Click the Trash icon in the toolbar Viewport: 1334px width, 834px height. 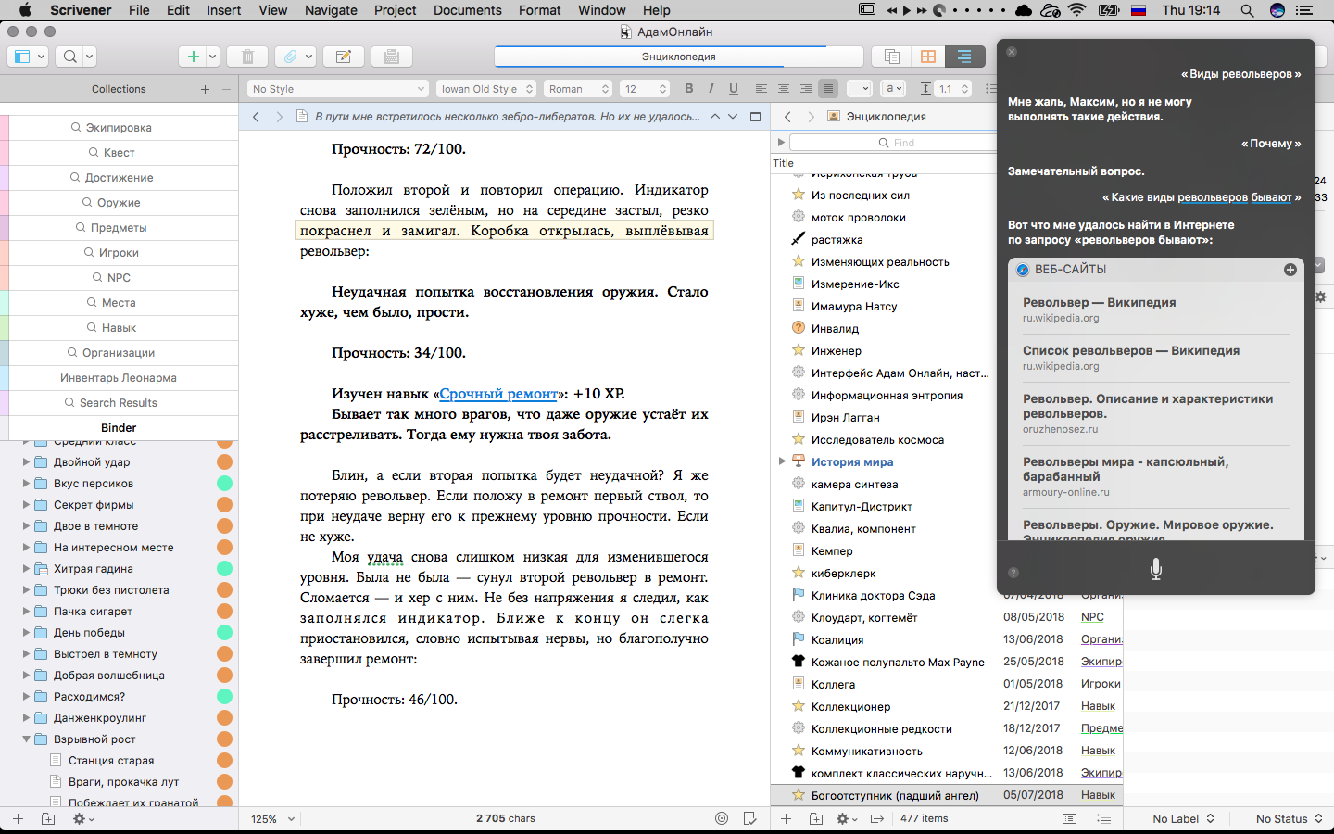tap(247, 57)
